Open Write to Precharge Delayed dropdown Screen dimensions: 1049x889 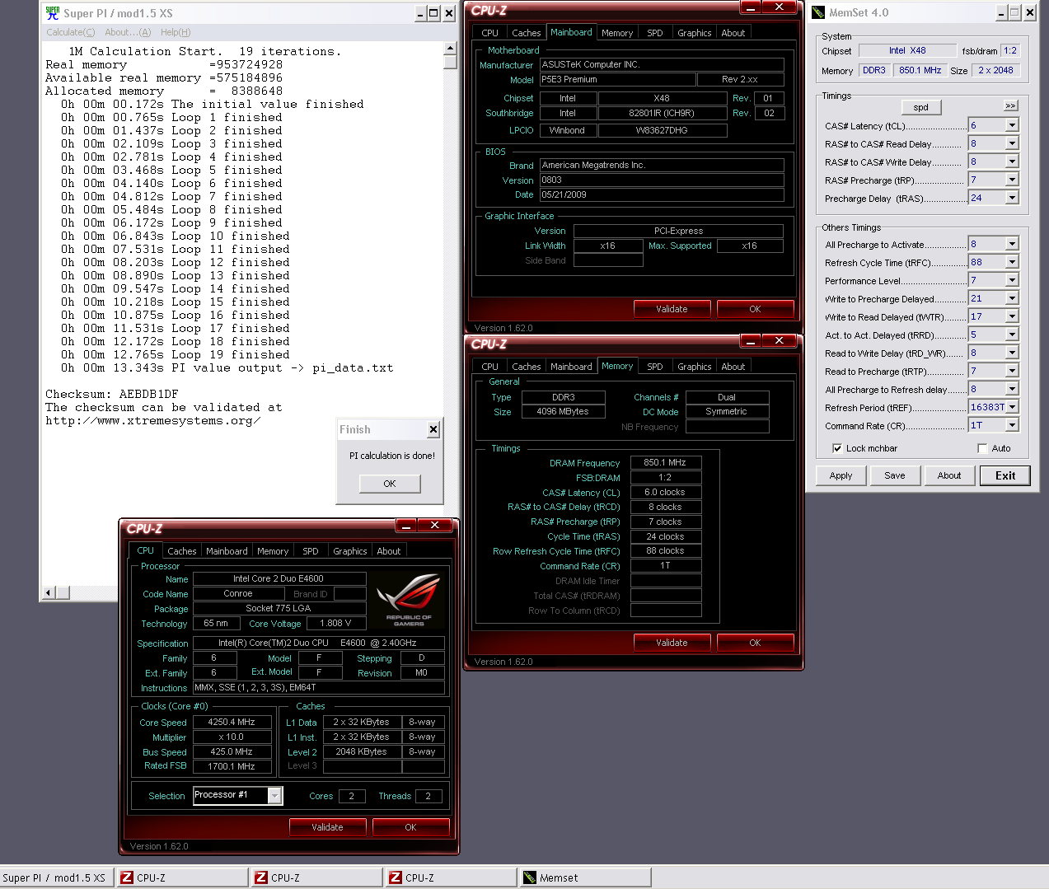(x=1012, y=298)
